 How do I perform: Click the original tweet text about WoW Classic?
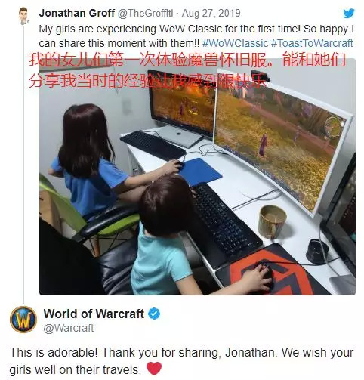tap(196, 36)
